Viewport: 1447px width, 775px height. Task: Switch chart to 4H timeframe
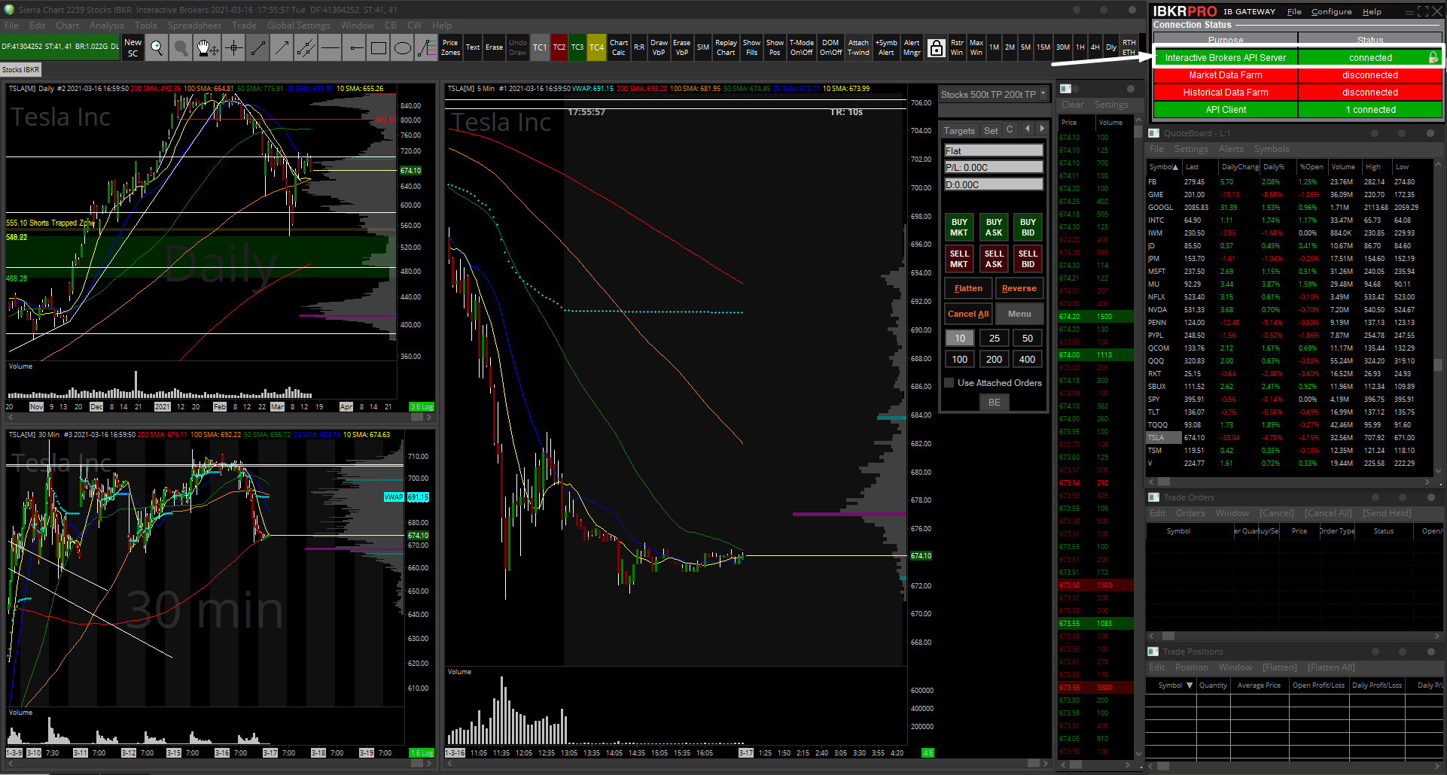tap(1095, 47)
